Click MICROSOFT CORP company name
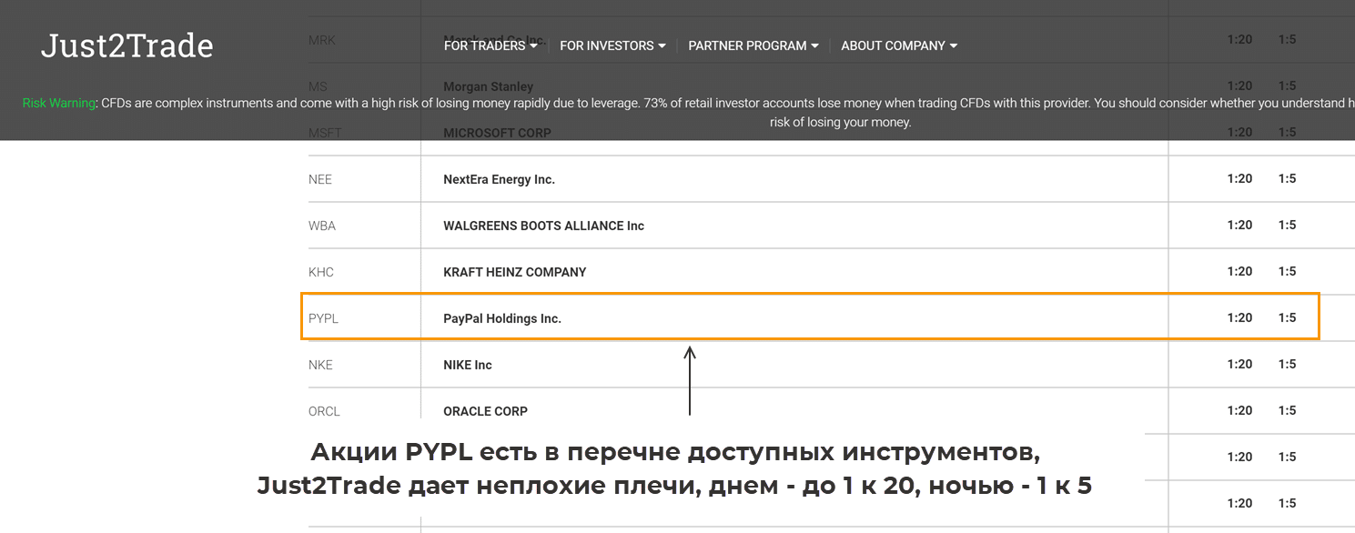 (x=497, y=133)
